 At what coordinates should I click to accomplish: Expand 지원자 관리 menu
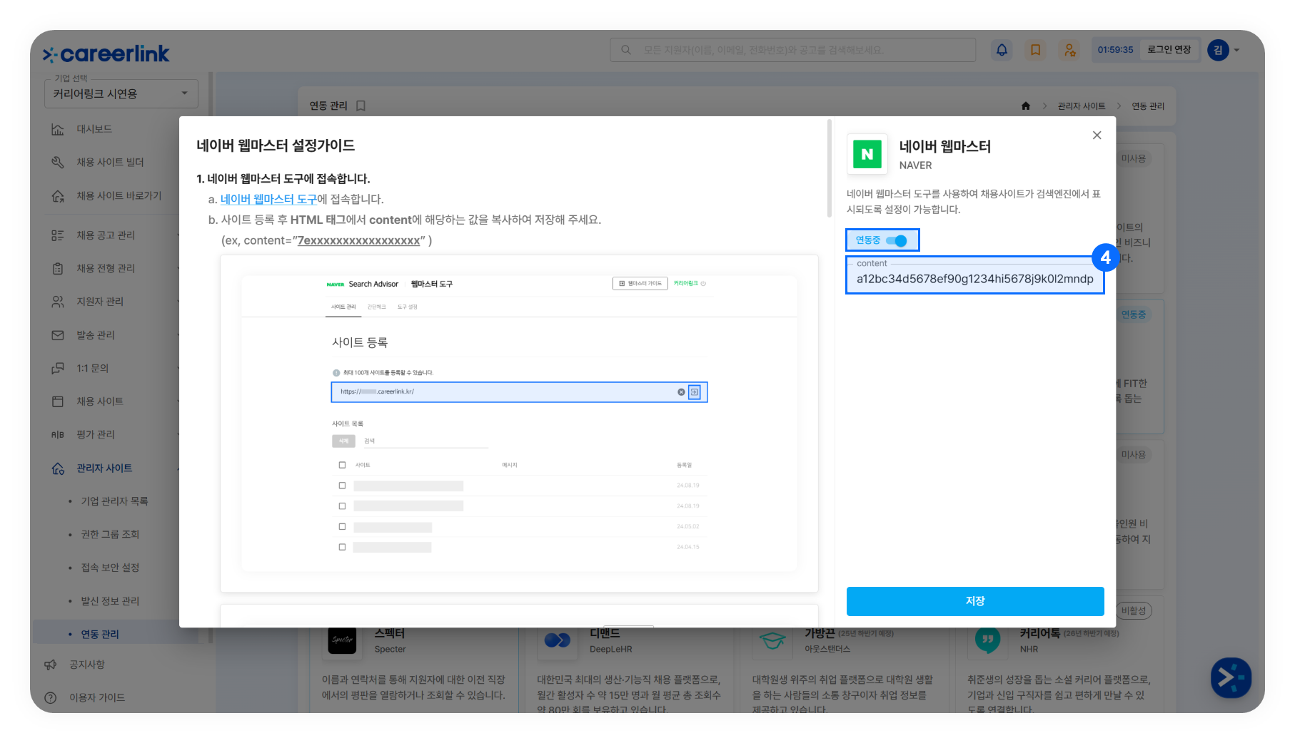100,302
